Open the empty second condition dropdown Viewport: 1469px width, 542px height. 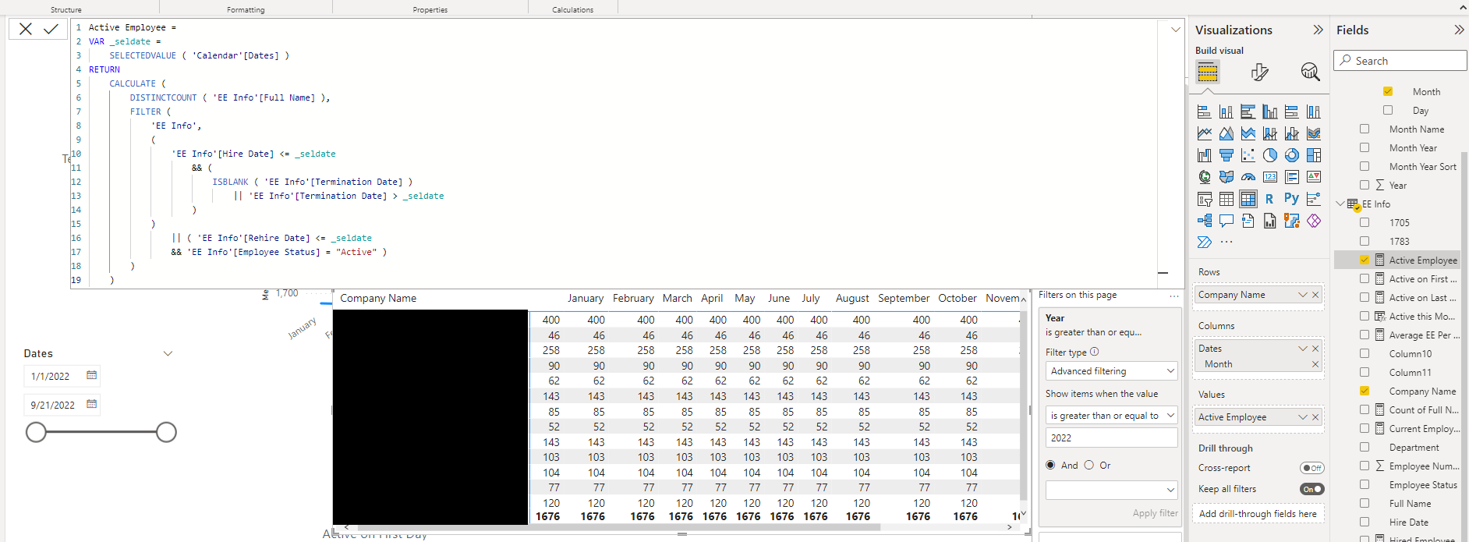pyautogui.click(x=1111, y=490)
